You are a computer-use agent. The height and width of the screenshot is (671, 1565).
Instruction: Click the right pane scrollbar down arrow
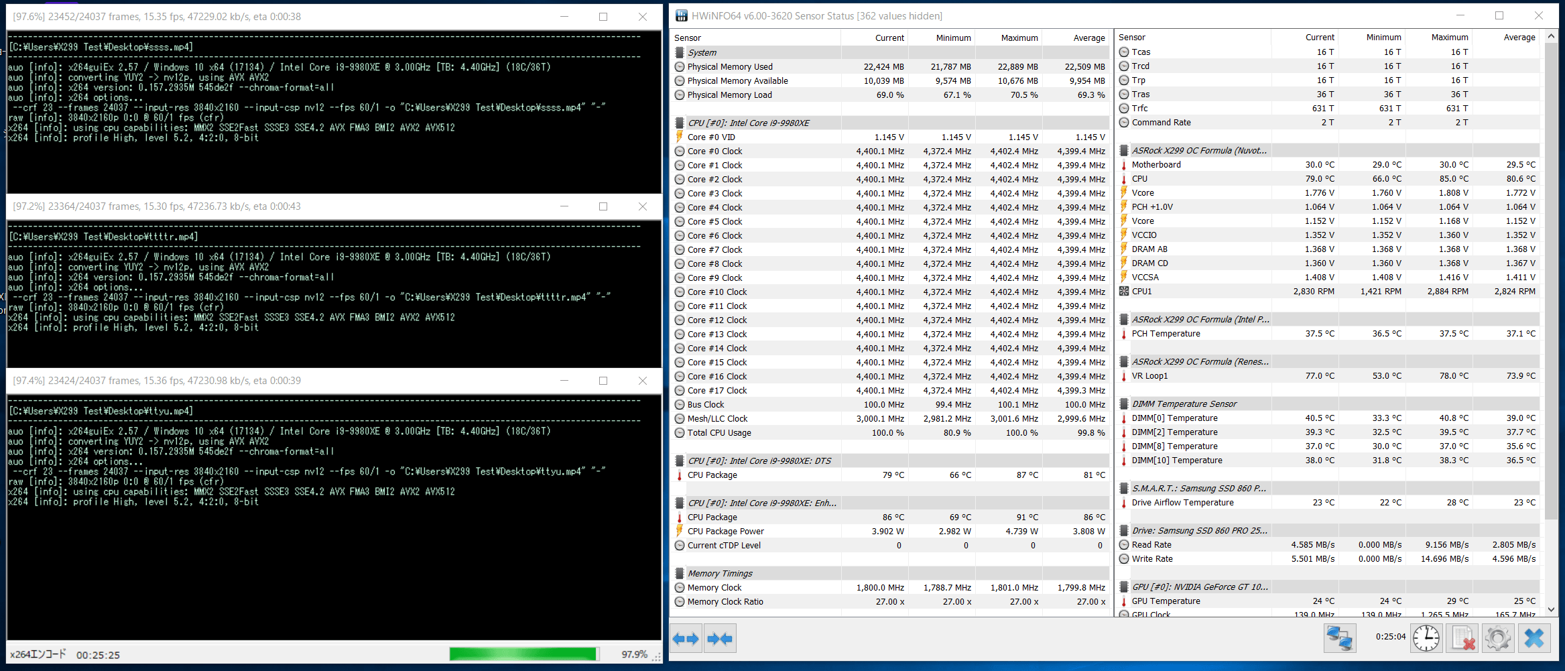(1551, 609)
